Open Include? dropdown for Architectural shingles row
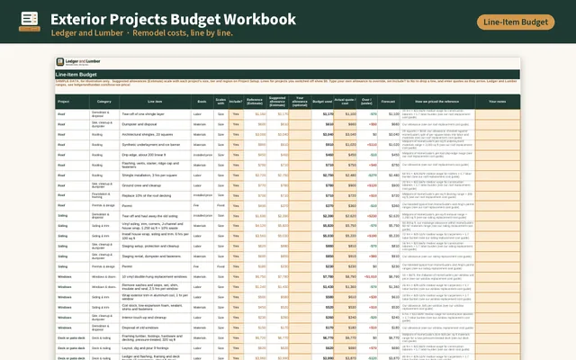This screenshot has width=576, height=360. coord(236,135)
